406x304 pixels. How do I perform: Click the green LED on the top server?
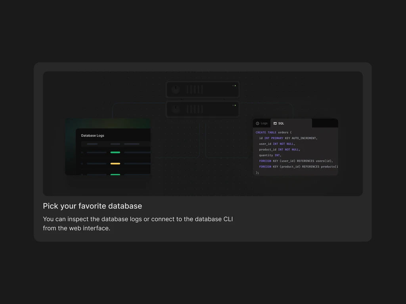[x=235, y=85]
